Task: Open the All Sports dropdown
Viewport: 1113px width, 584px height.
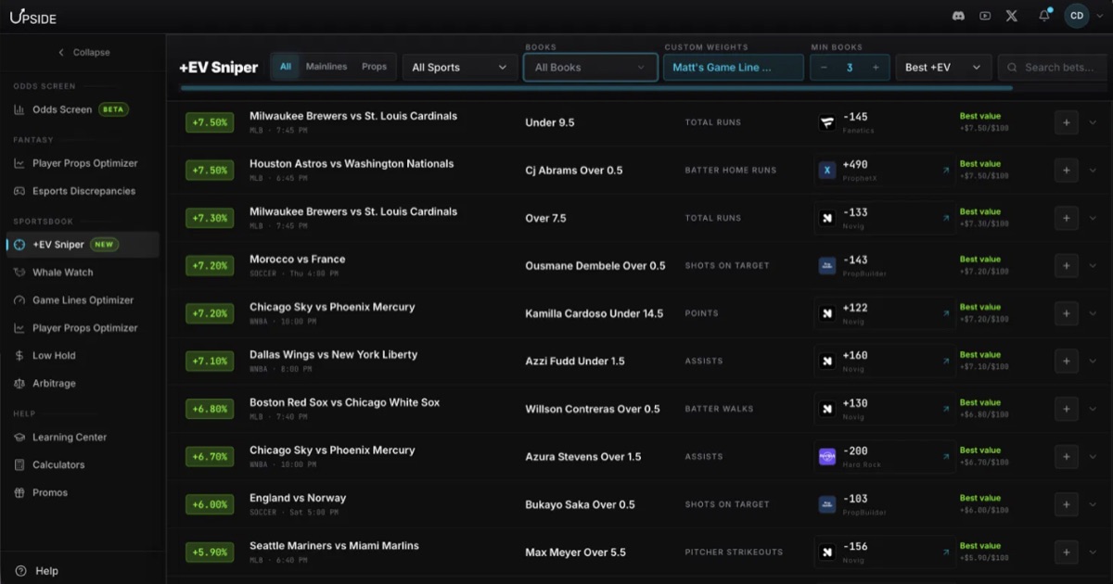Action: [x=460, y=68]
